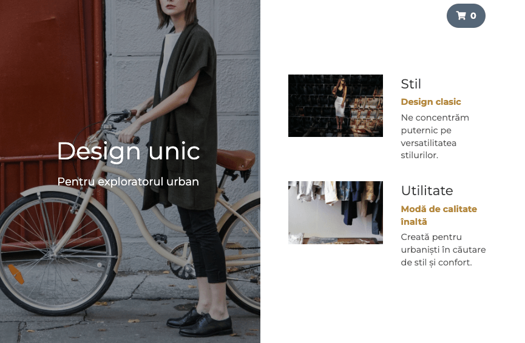This screenshot has width=525, height=343.
Task: Click the Stil description paragraph text
Action: [435, 136]
